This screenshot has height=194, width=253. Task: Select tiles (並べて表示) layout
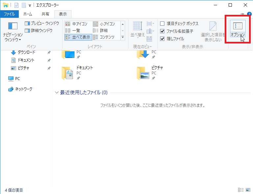78,37
